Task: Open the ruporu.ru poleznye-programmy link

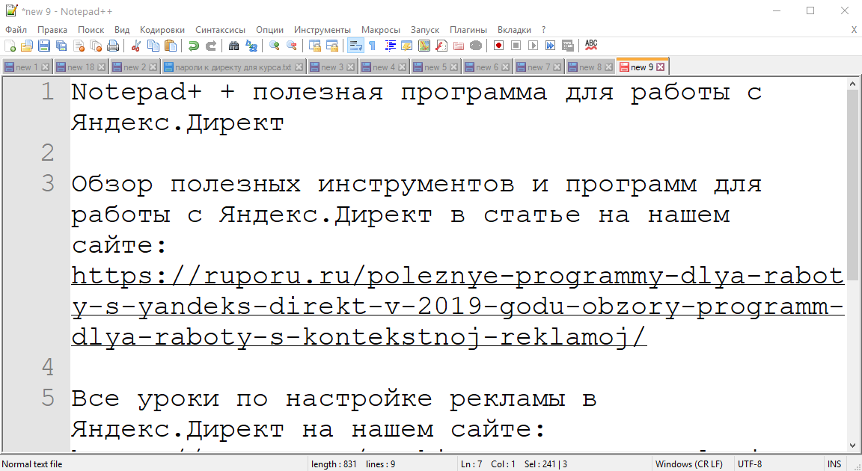Action: pos(457,307)
